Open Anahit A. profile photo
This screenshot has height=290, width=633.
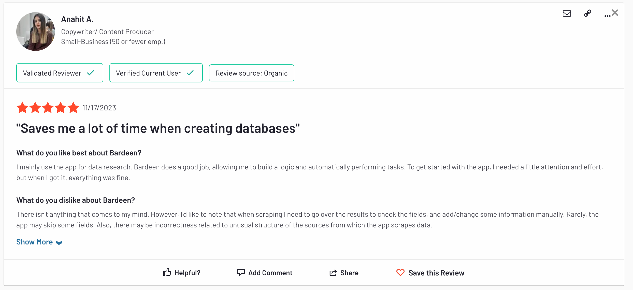click(x=36, y=32)
